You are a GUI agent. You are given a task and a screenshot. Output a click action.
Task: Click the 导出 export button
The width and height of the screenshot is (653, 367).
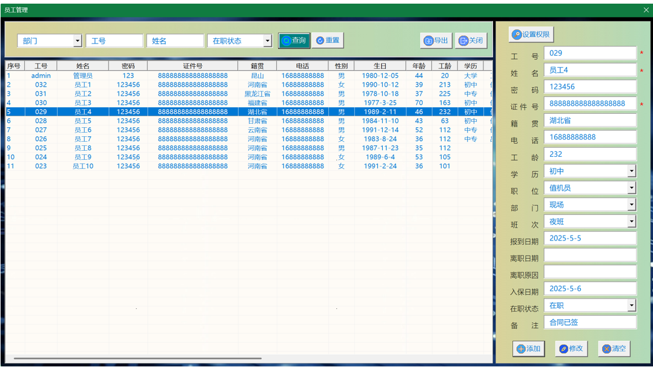436,41
